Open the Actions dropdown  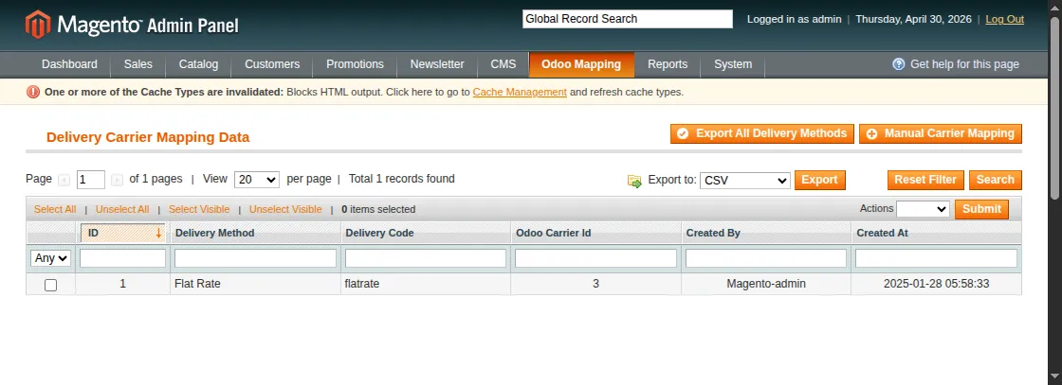[923, 209]
